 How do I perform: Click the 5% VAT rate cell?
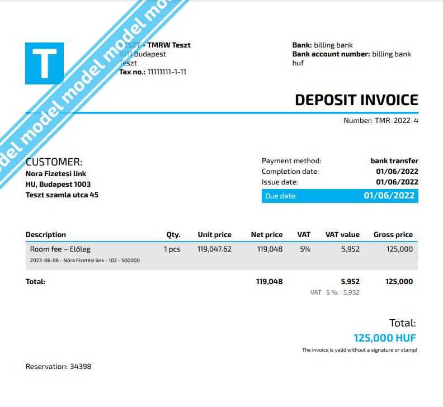305,249
